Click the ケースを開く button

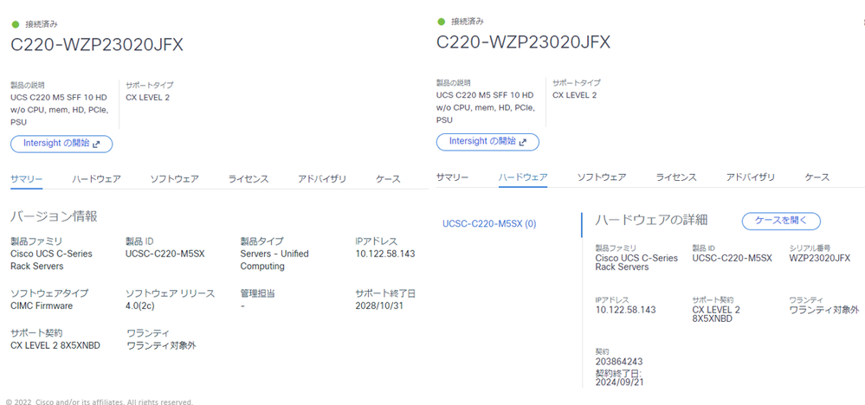[781, 221]
